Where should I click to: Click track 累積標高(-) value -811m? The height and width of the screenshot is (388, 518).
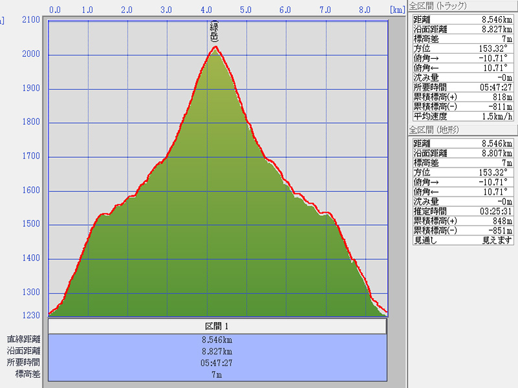coord(500,107)
